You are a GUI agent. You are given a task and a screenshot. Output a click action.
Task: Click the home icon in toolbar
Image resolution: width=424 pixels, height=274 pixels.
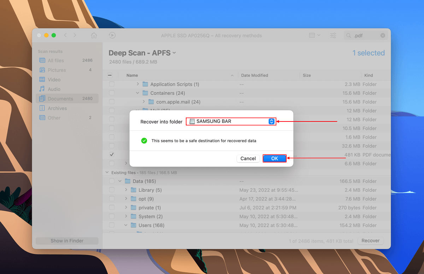click(x=94, y=35)
